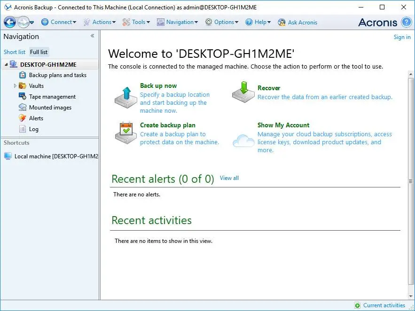Click the Tools wrench icon
The width and height of the screenshot is (415, 311).
[x=126, y=22]
